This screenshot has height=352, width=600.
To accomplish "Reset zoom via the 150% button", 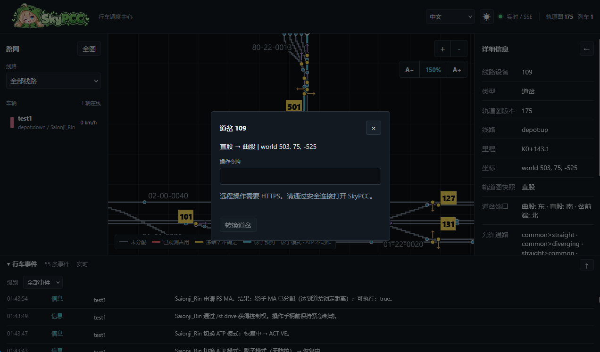I will coord(433,70).
